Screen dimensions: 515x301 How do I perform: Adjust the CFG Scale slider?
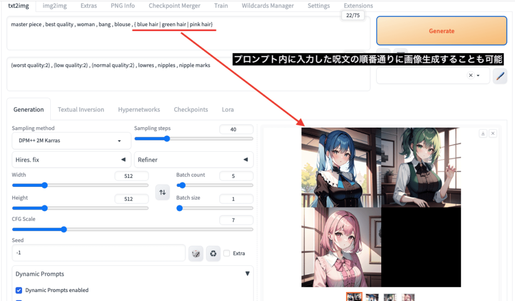[132, 230]
